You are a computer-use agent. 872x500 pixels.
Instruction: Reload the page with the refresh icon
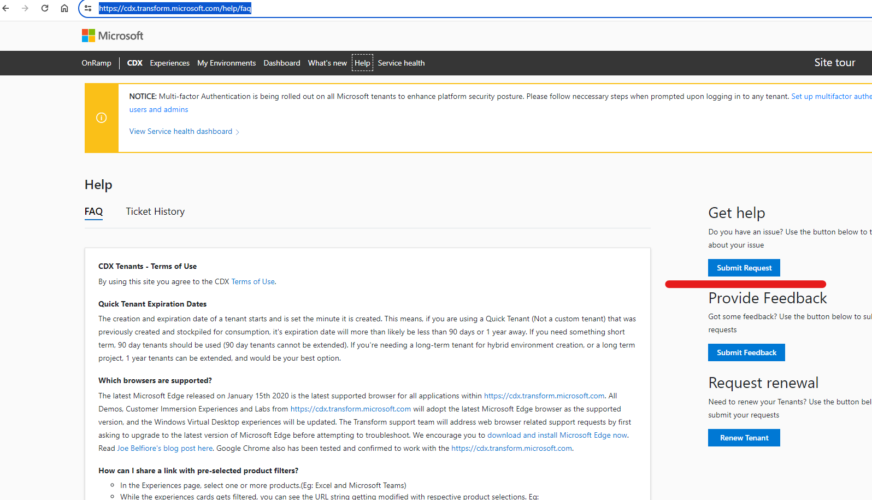[45, 8]
